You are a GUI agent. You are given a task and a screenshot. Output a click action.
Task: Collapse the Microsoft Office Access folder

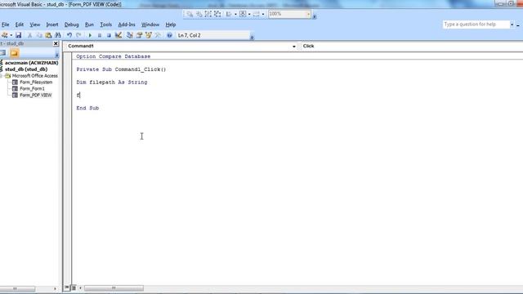1,76
